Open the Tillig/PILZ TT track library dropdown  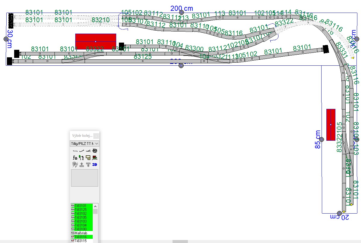click(x=85, y=144)
